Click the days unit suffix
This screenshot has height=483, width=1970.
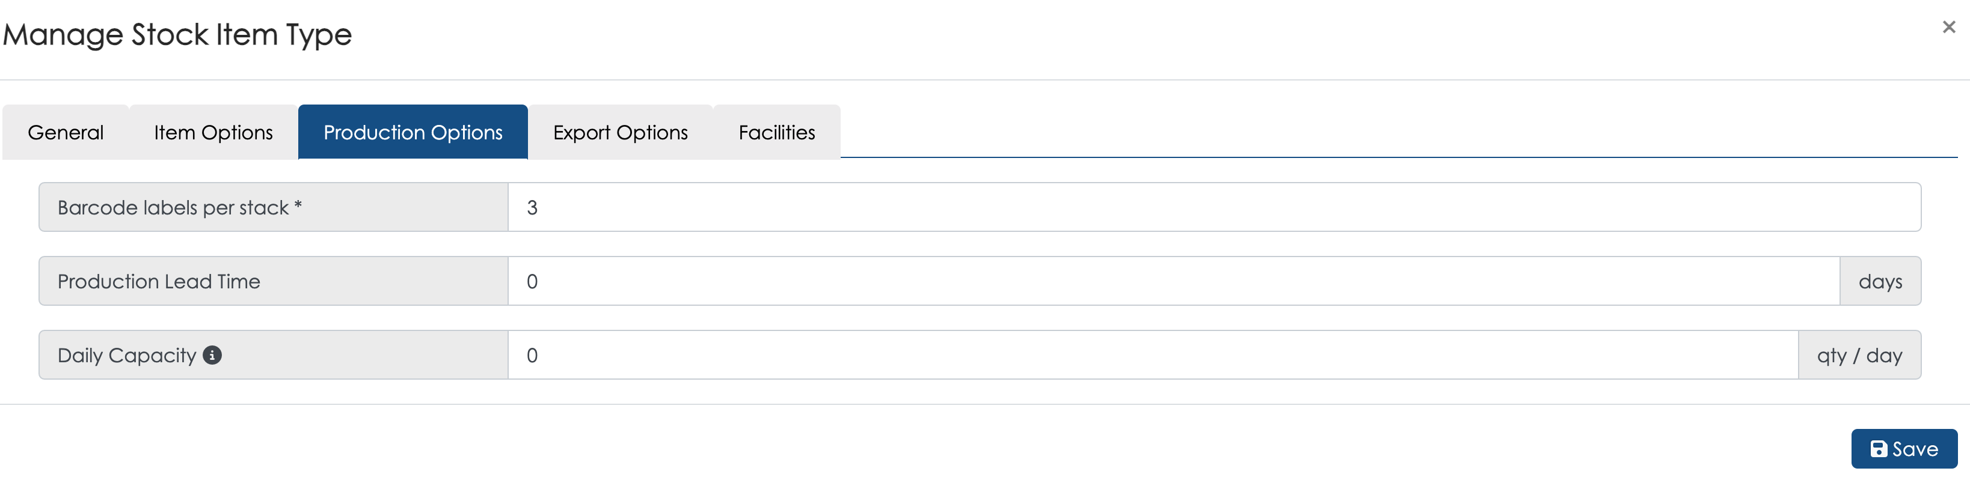point(1880,281)
